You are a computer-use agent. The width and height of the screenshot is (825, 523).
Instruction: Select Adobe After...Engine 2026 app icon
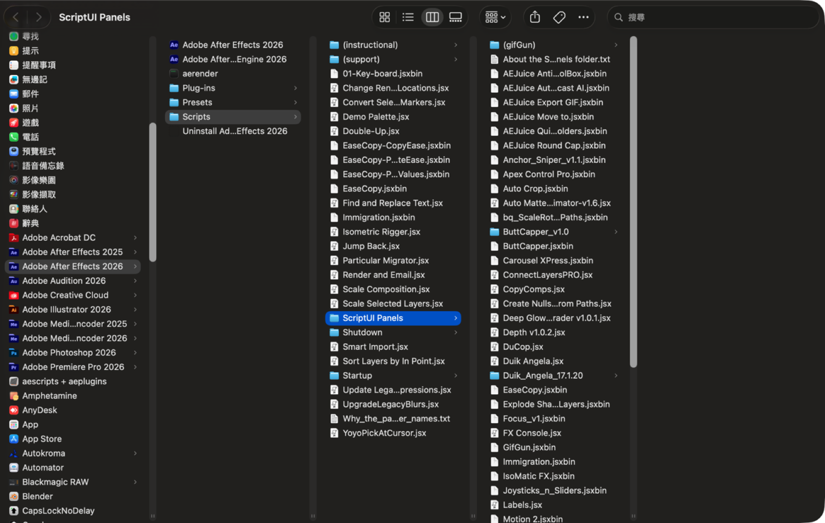[x=174, y=60]
